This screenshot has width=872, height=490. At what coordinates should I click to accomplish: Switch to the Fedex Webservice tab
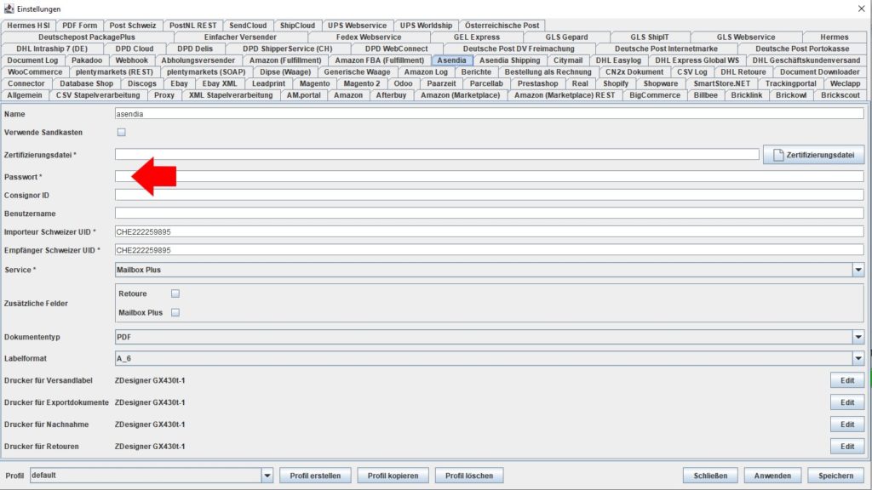369,37
